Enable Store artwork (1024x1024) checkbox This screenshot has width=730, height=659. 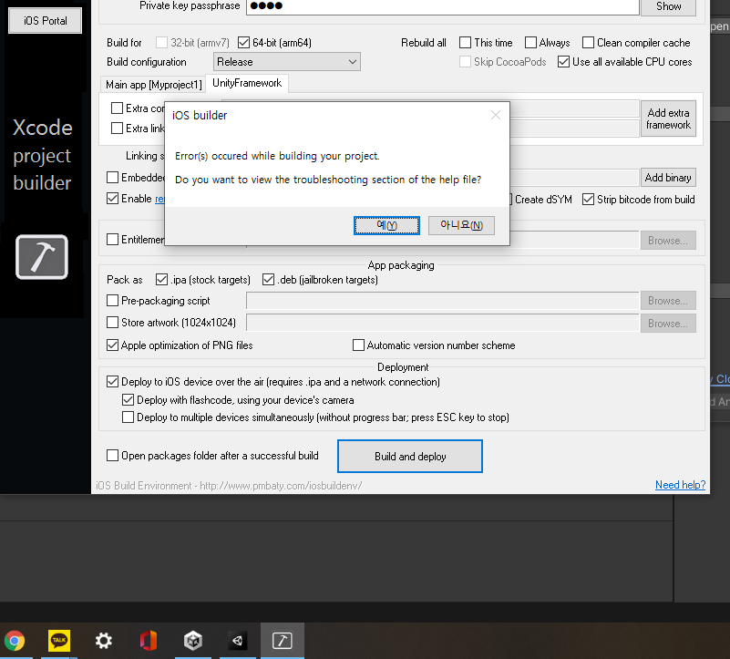(x=112, y=323)
